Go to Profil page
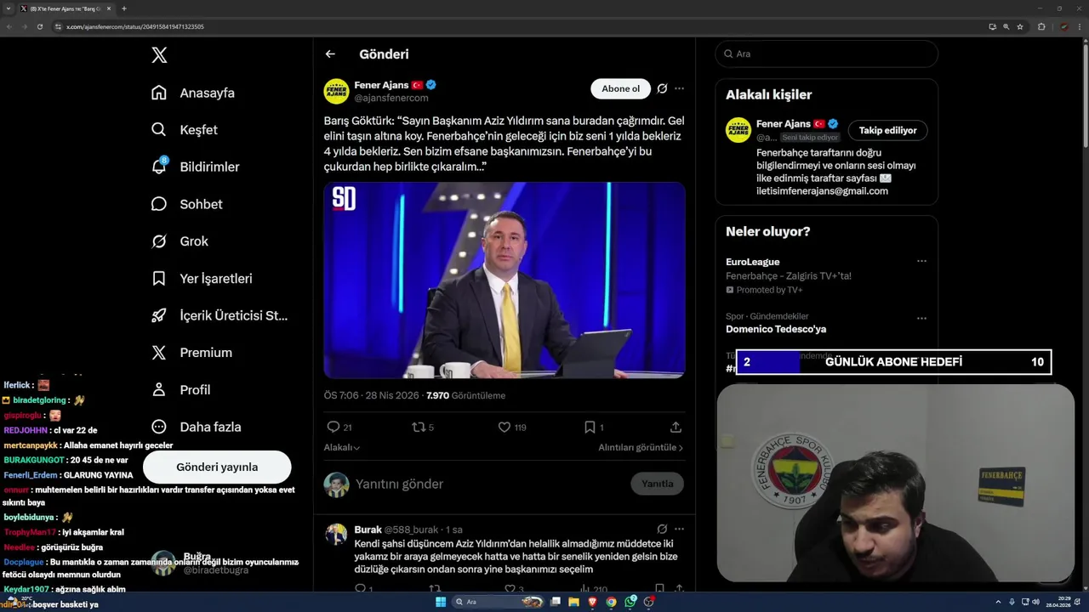This screenshot has height=612, width=1089. click(180, 390)
